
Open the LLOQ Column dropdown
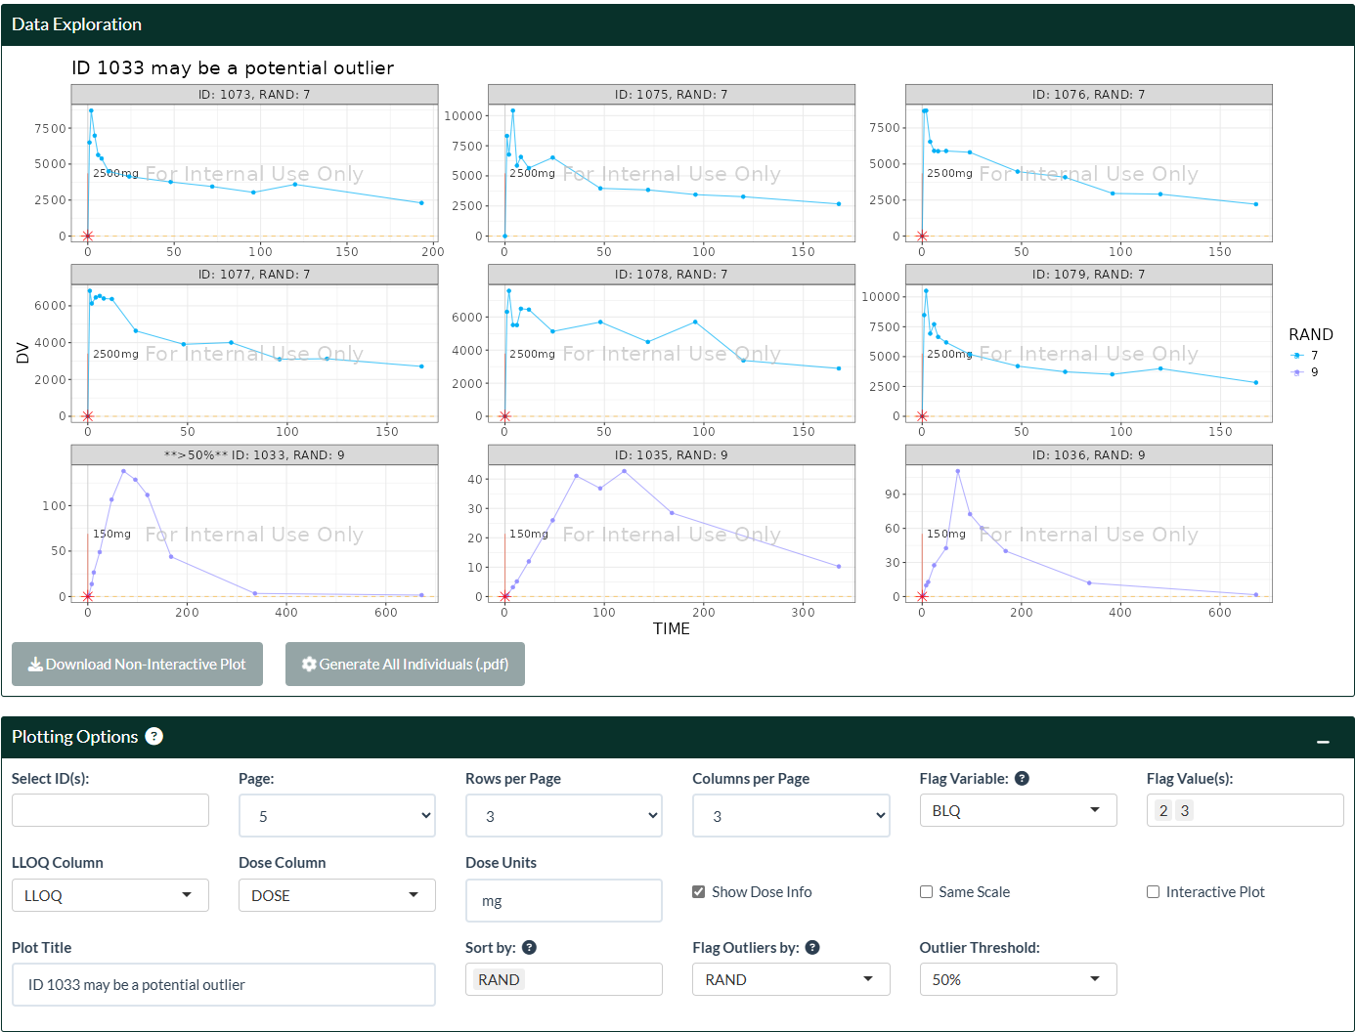point(110,895)
